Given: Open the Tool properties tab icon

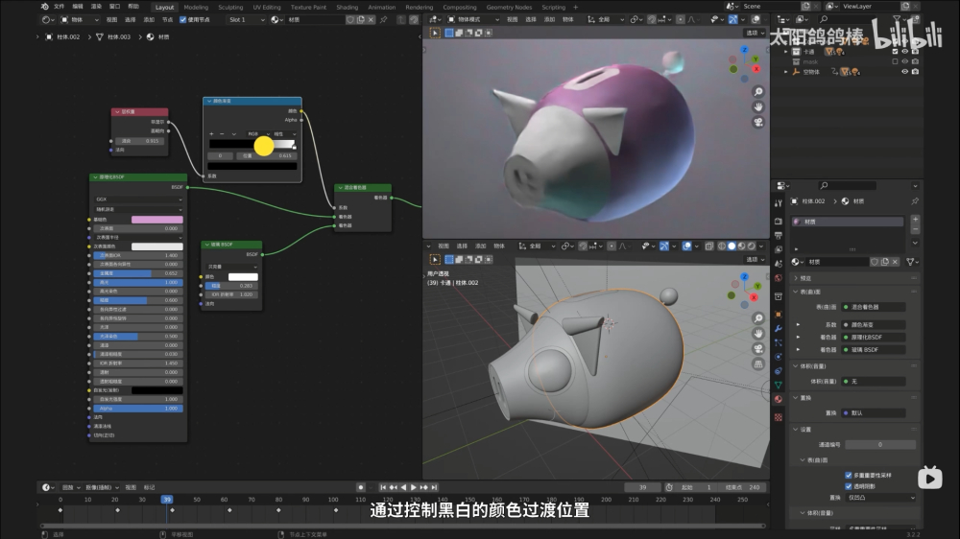Looking at the screenshot, I should [779, 203].
